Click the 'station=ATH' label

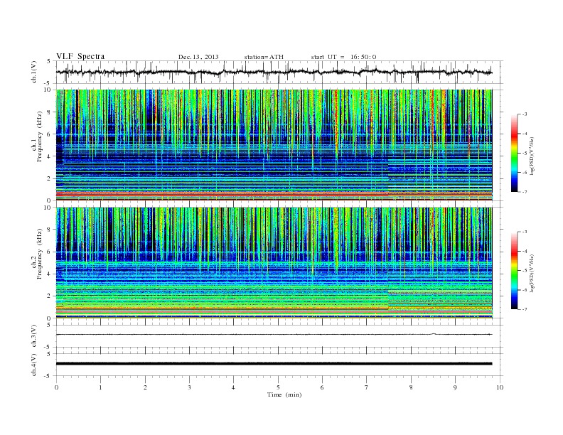264,57
